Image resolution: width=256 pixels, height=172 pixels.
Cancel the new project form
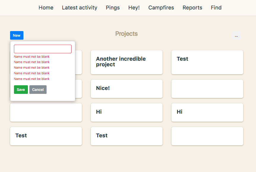pyautogui.click(x=38, y=90)
